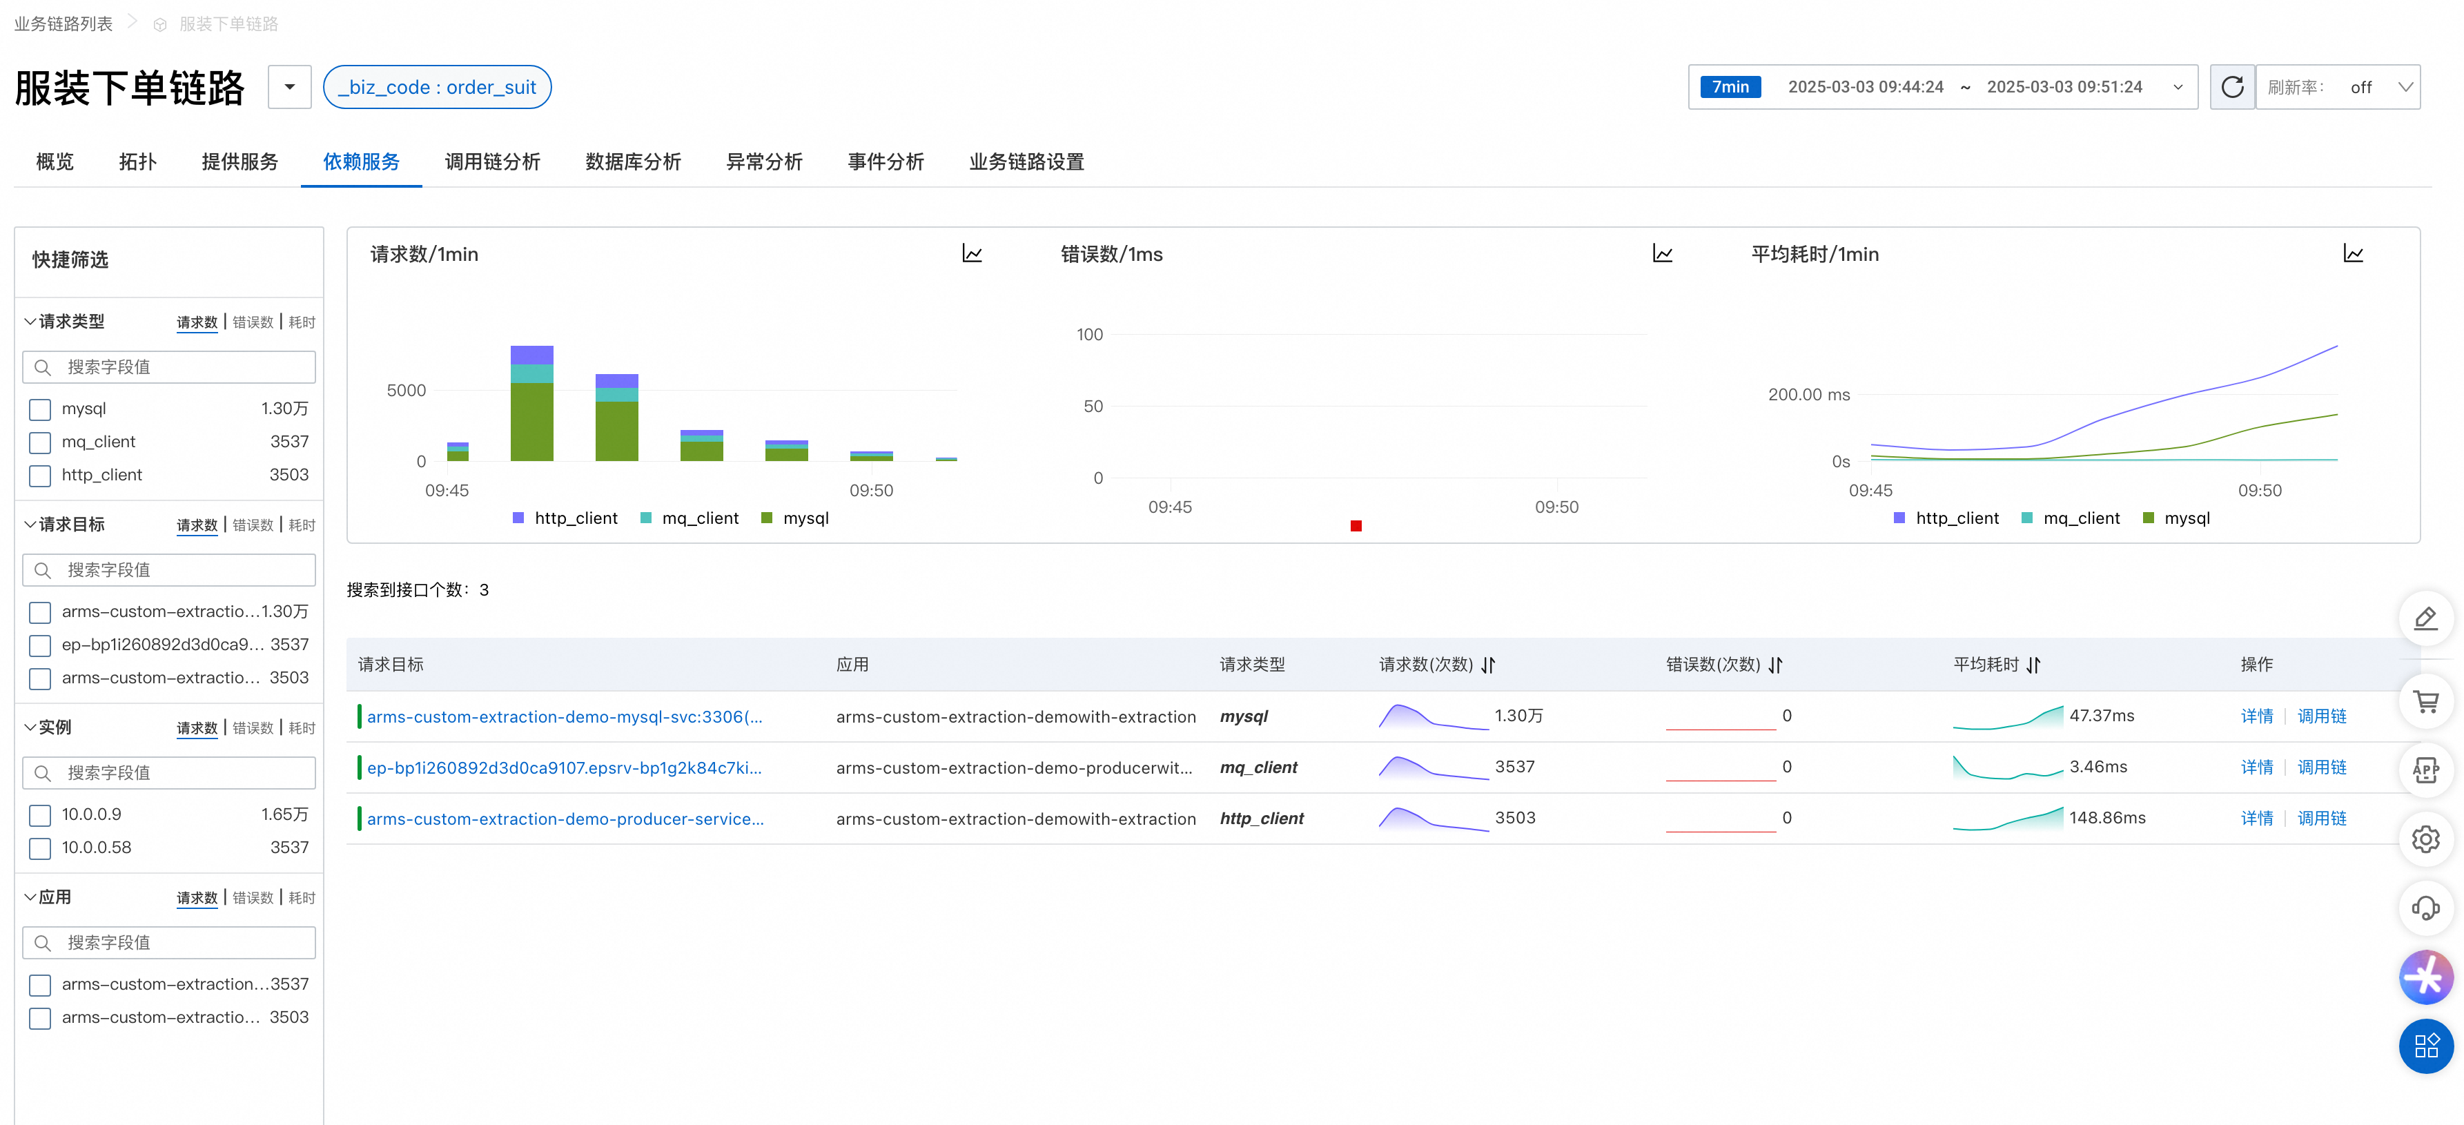Switch to the 数据库分析 tab

click(x=633, y=162)
